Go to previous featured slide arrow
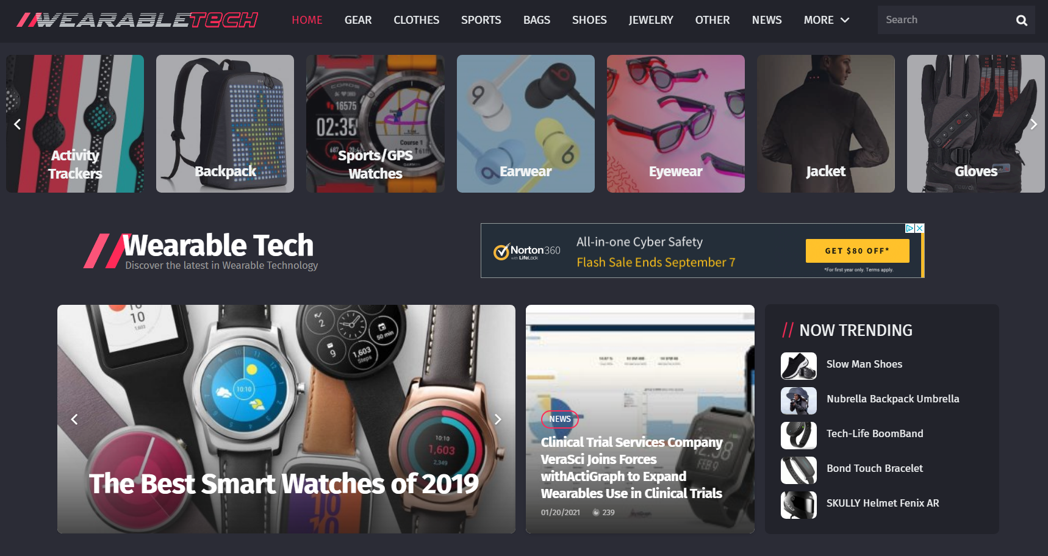 [x=74, y=419]
